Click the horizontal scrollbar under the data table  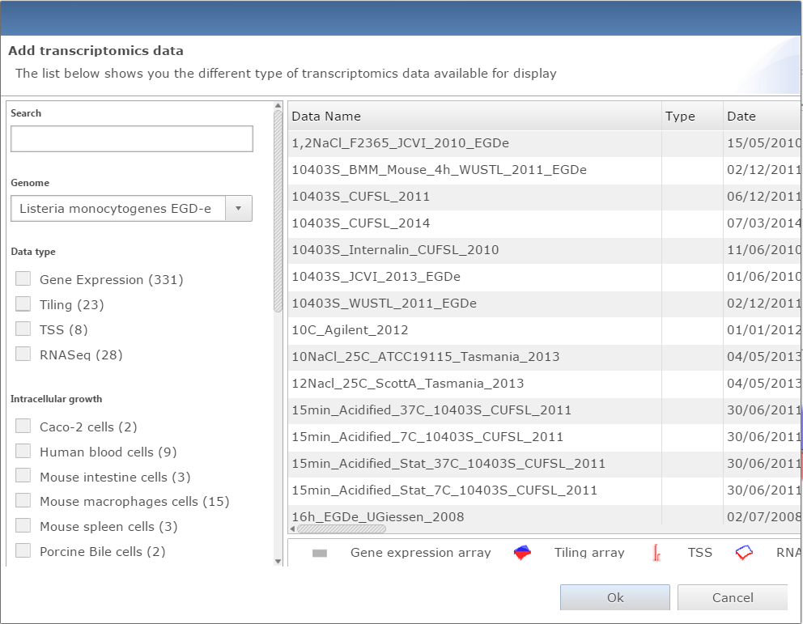pos(342,529)
